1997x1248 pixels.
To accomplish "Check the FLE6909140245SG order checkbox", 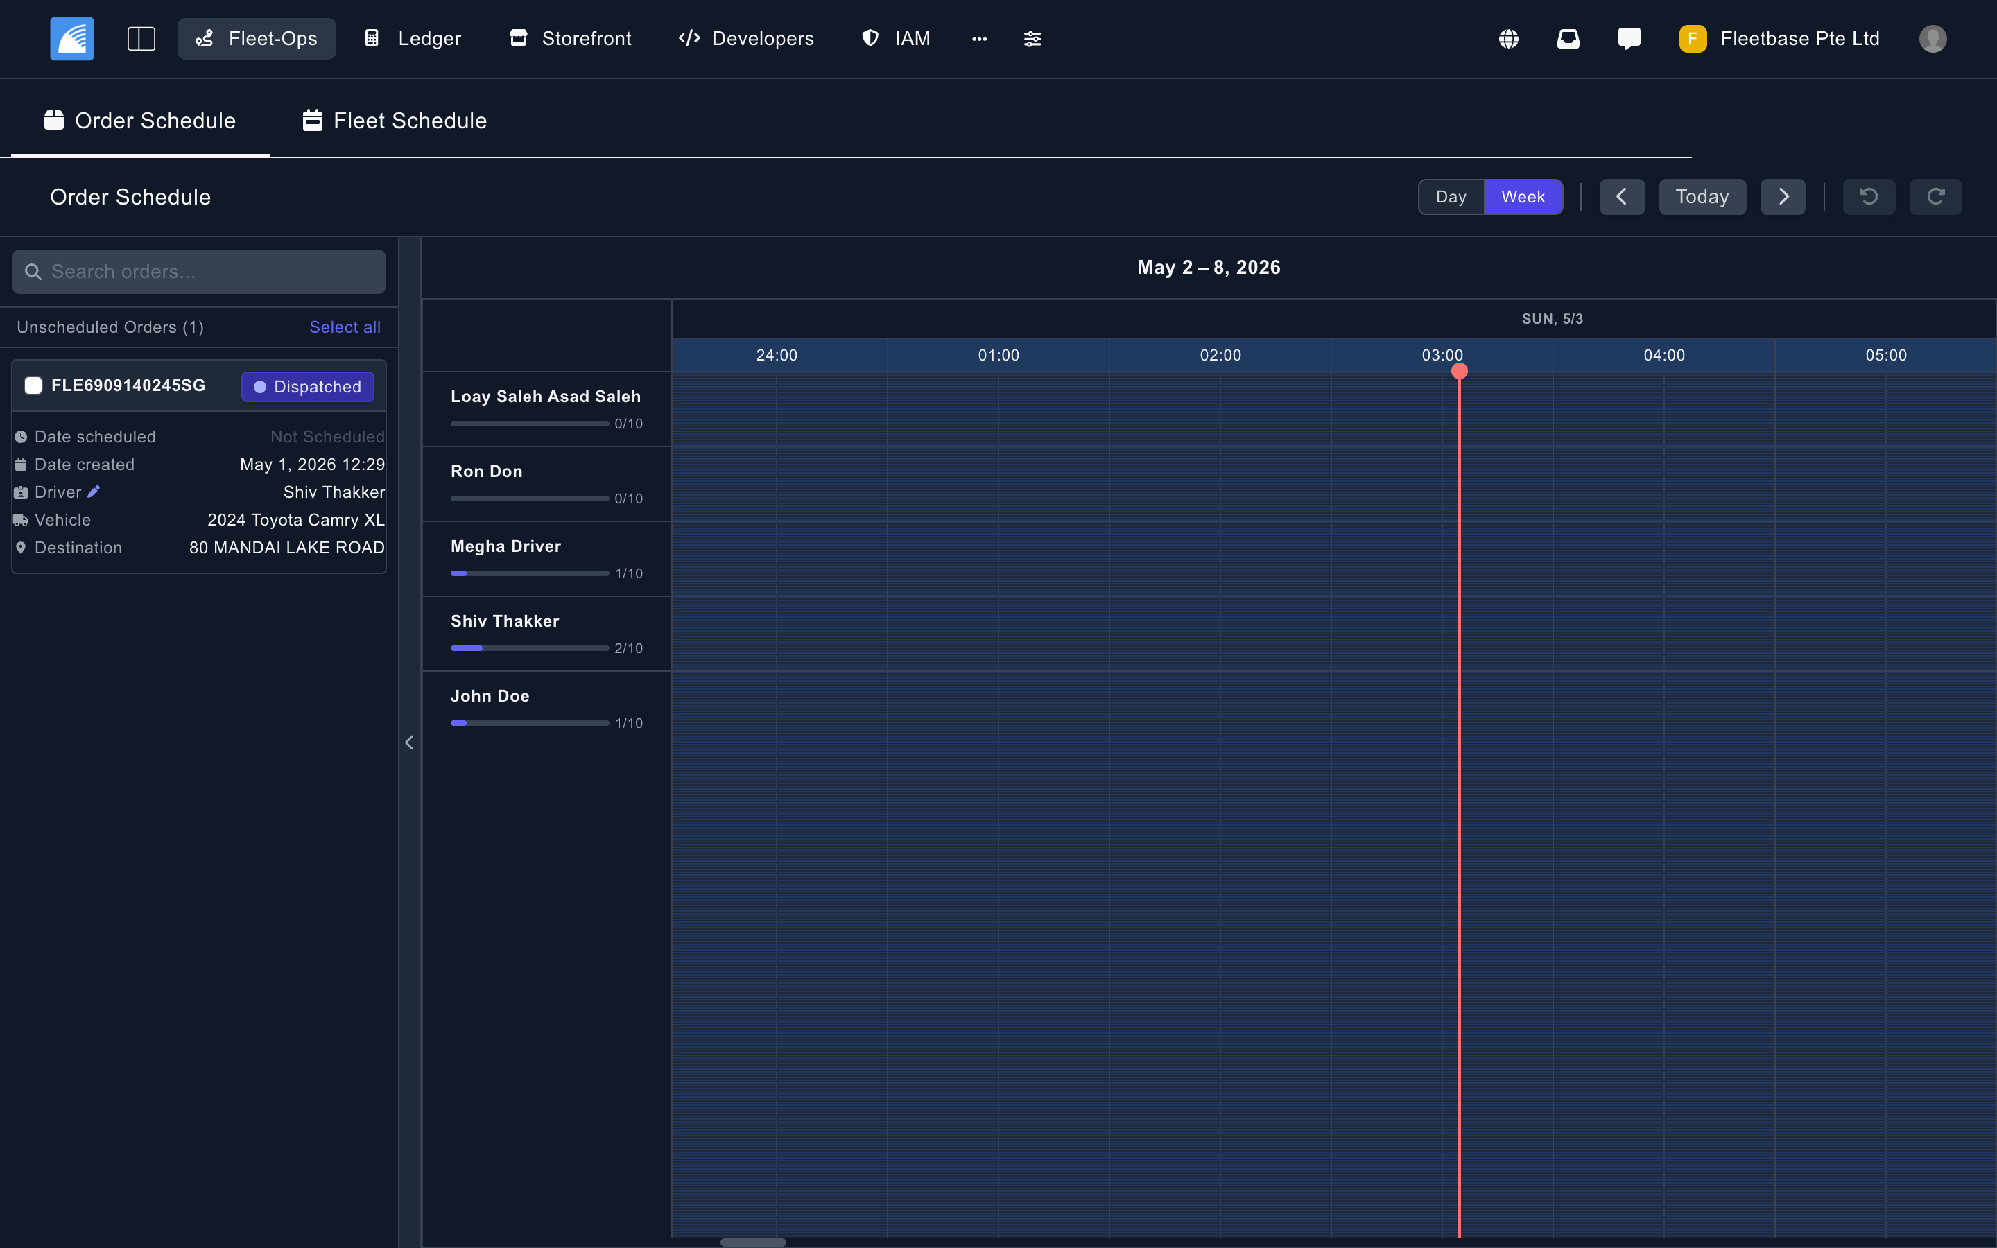I will tap(33, 385).
